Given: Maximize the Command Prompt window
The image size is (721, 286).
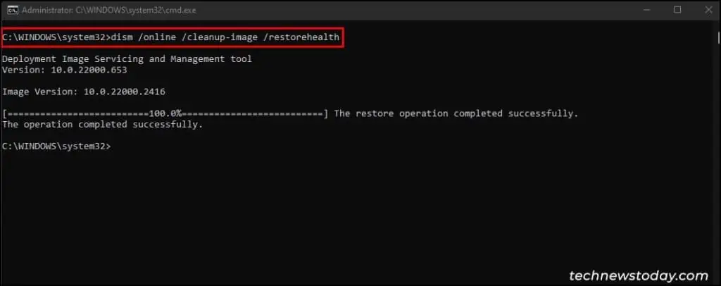Looking at the screenshot, I should pyautogui.click(x=677, y=10).
